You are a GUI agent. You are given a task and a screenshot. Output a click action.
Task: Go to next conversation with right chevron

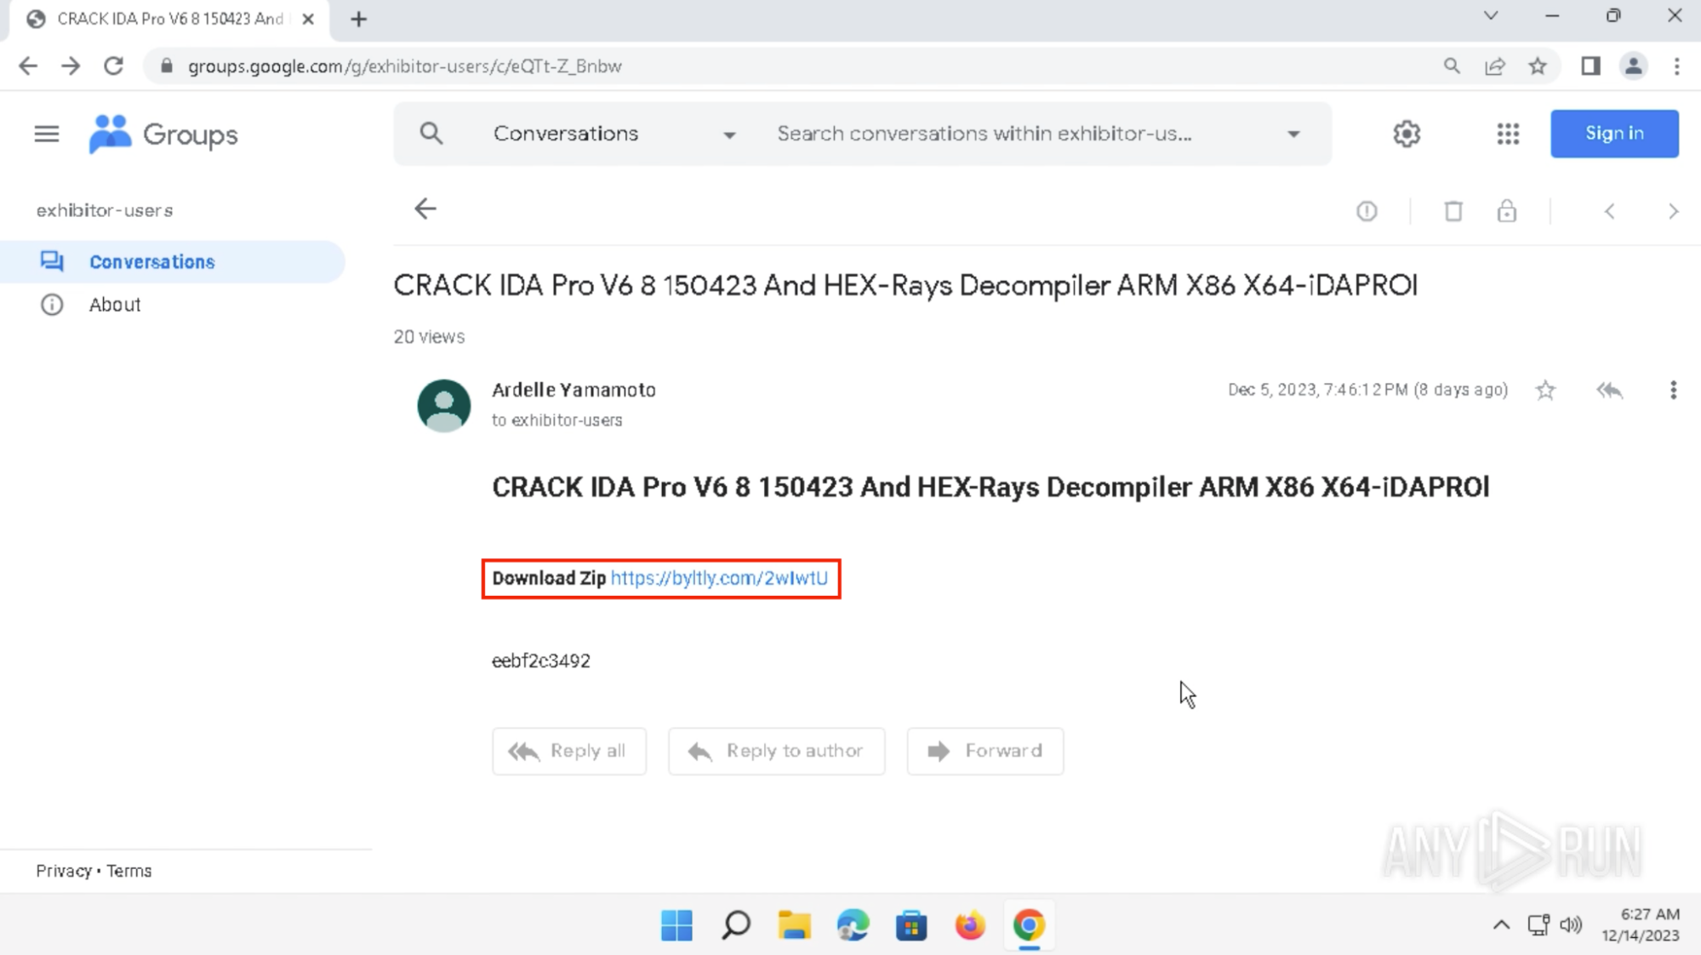point(1673,210)
